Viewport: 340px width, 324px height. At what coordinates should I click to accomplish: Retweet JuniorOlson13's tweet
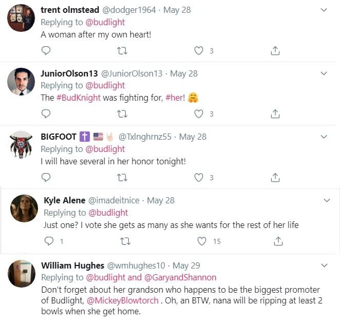pyautogui.click(x=122, y=113)
